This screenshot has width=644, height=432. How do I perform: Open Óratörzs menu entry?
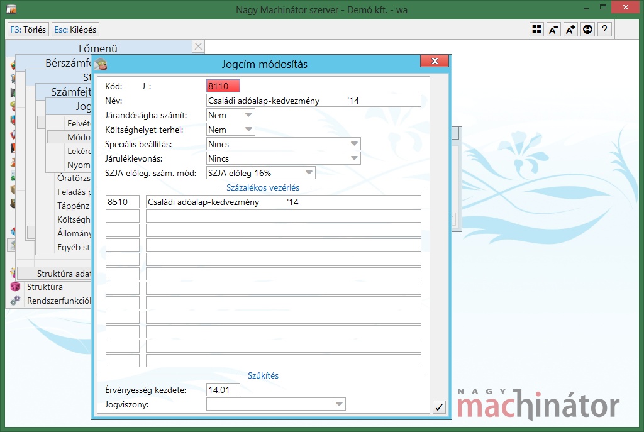click(x=74, y=178)
